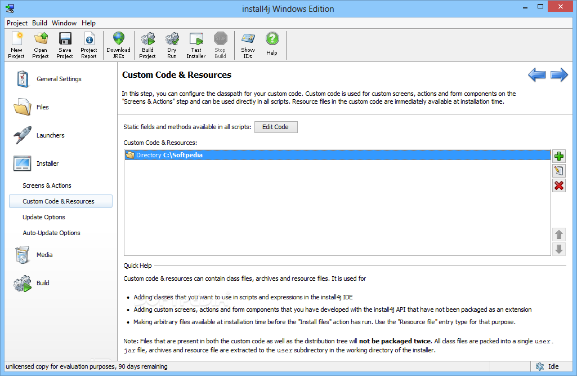Maximize the install4j window
Image resolution: width=577 pixels, height=376 pixels.
pos(540,6)
